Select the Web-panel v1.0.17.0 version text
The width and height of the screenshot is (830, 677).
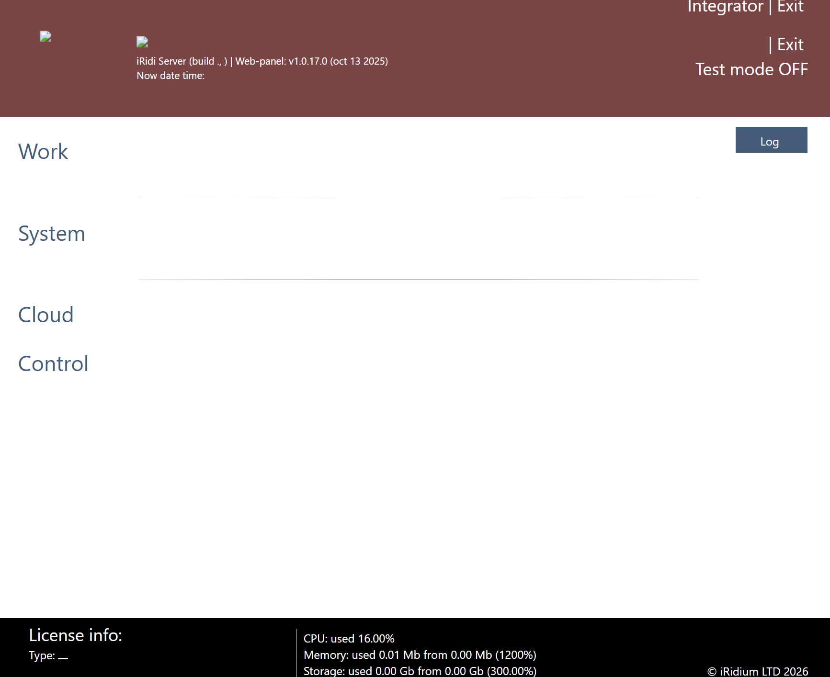311,61
